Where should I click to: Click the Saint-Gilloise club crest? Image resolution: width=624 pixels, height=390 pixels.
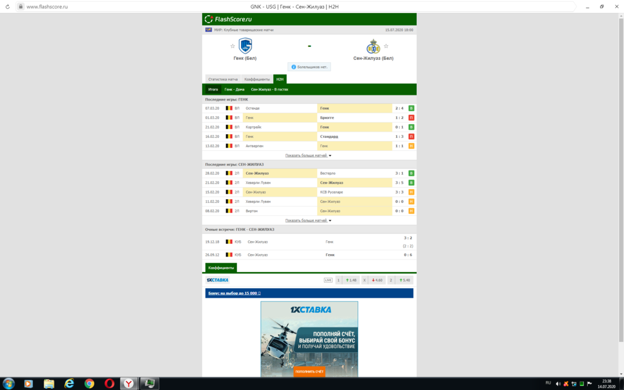373,46
